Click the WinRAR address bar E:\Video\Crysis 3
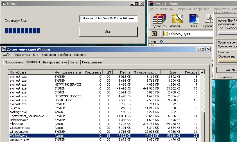Image resolution: width=237 pixels, height=142 pixels. click(x=188, y=34)
